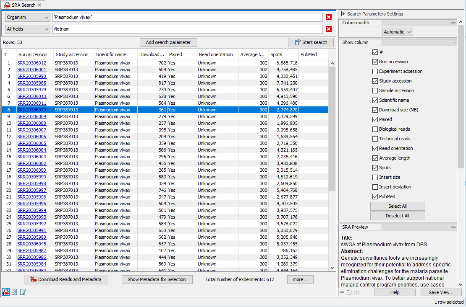466x307 pixels.
Task: Uncheck the PubMed column checkbox
Action: pos(375,196)
